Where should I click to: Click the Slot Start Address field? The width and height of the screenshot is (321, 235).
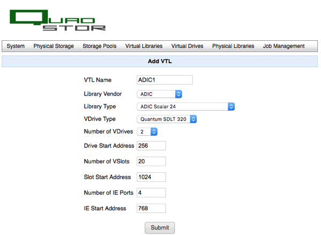[x=151, y=177]
